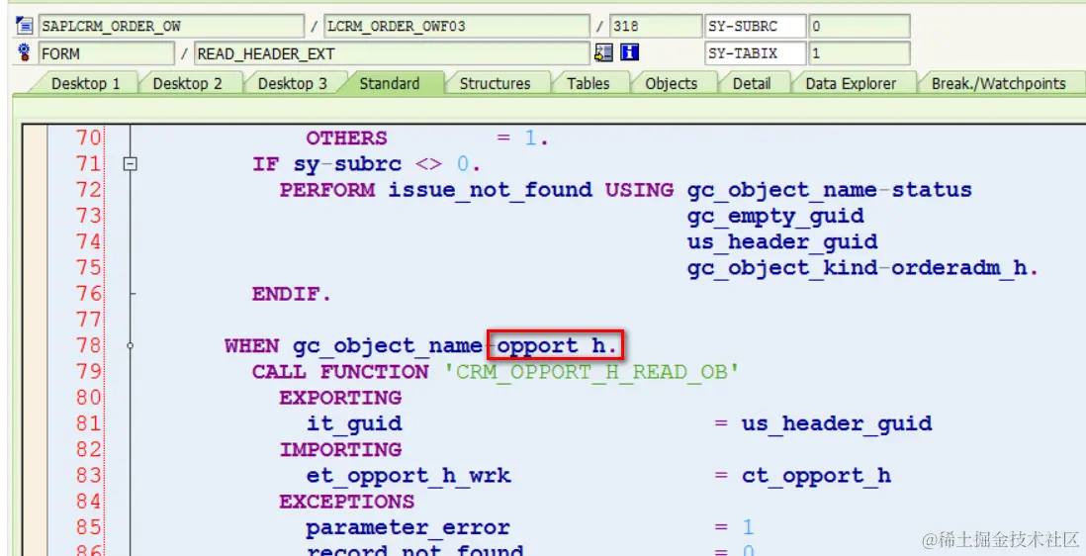1086x556 pixels.
Task: Click line number 79 in the gutter
Action: pos(88,372)
